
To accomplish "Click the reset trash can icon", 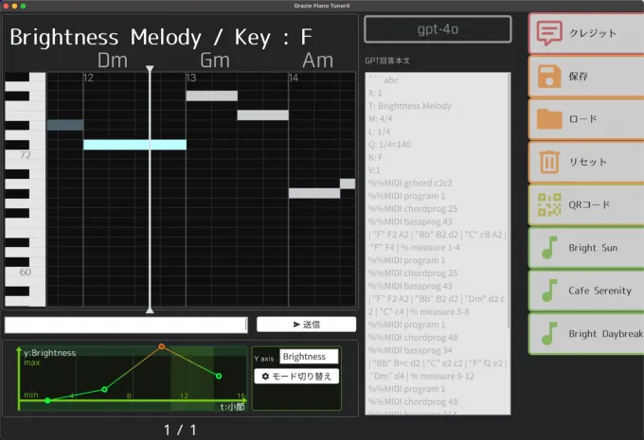I will click(x=547, y=162).
